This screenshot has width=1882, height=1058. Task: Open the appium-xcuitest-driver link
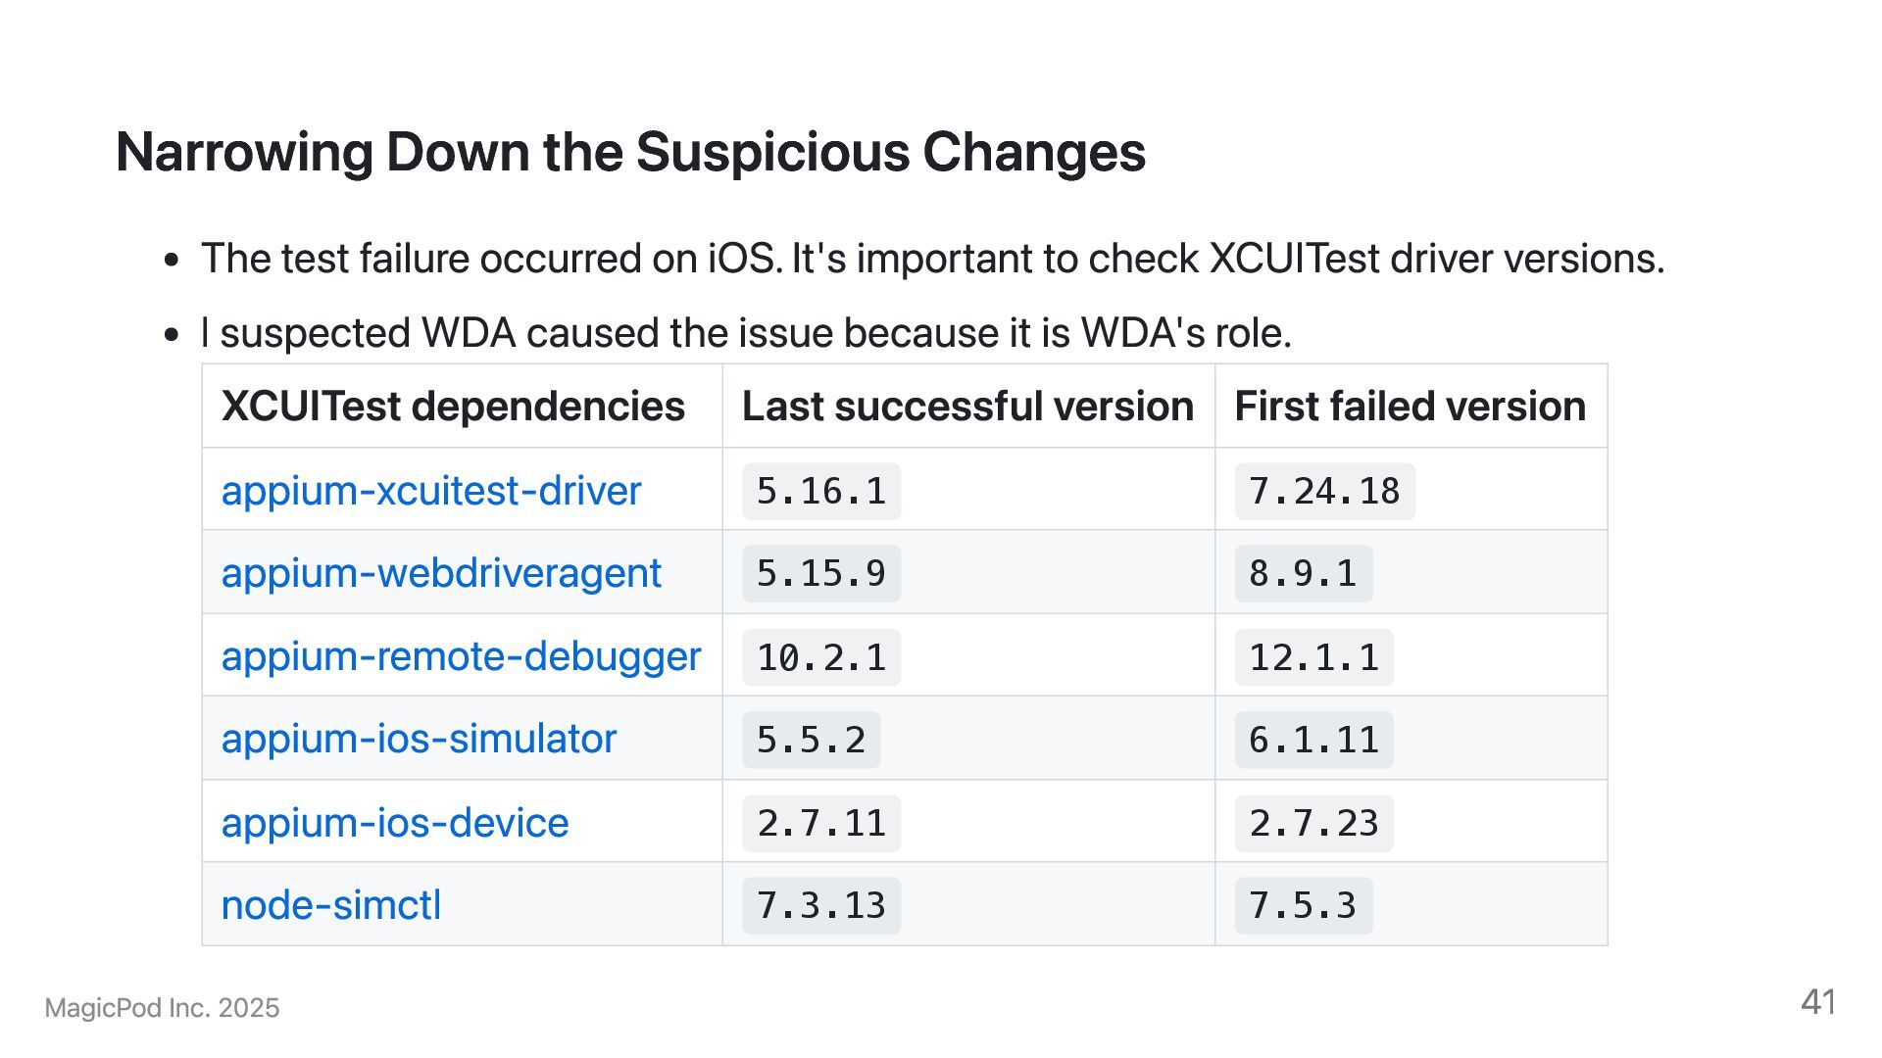(x=430, y=491)
